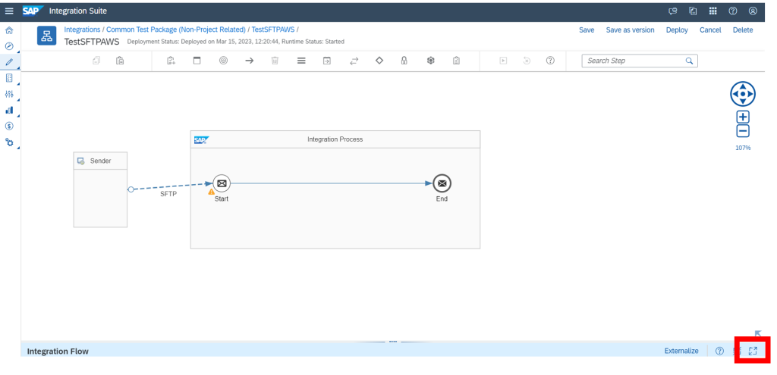Zoom out with the minus button
The image size is (777, 375).
[743, 131]
